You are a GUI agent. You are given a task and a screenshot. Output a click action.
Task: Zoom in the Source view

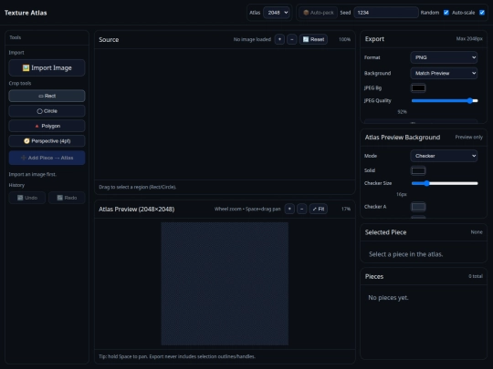pos(279,39)
